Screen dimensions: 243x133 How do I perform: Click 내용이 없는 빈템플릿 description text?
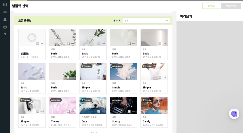29,57
